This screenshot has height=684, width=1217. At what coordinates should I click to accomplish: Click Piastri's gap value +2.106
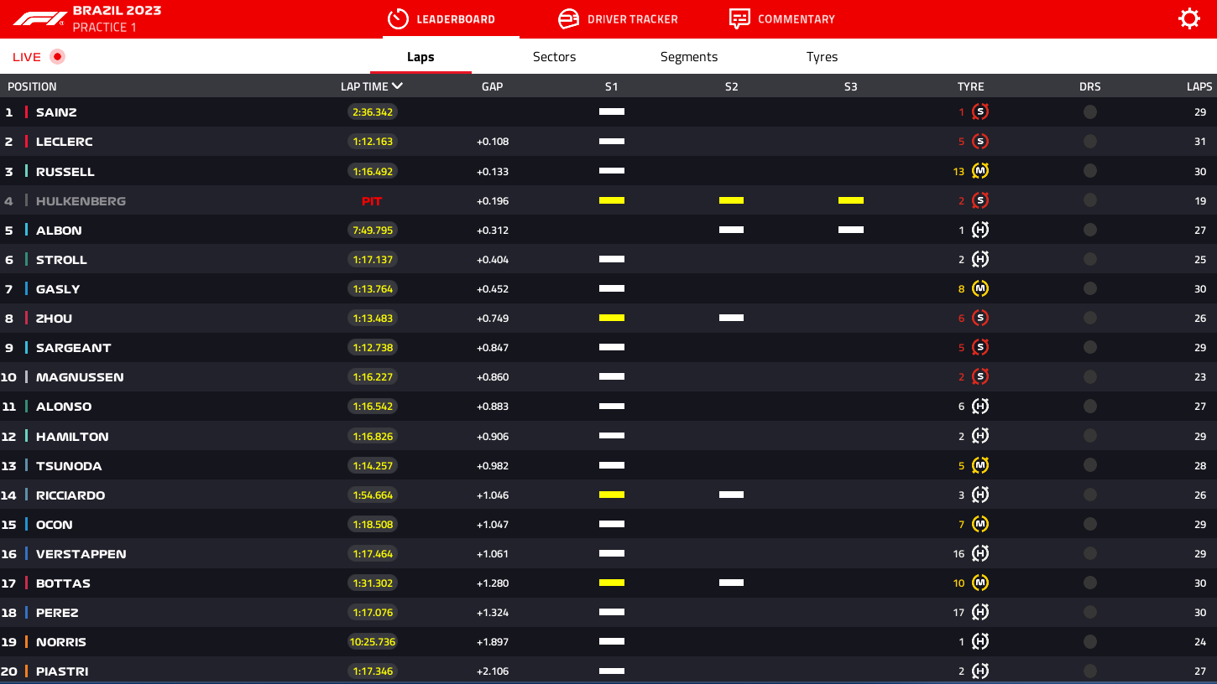coord(493,671)
